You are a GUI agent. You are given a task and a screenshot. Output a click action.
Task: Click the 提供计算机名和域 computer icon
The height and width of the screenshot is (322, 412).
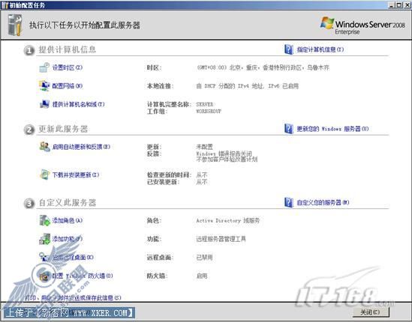44,104
